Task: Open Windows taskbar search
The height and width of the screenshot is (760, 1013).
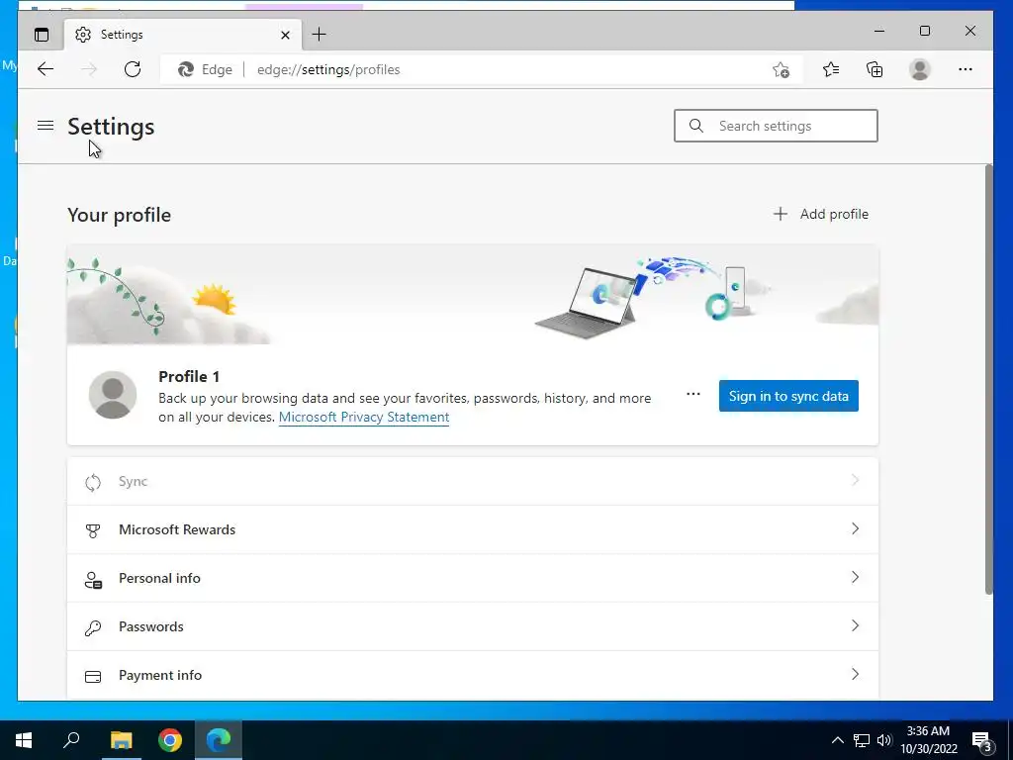Action: (71, 740)
